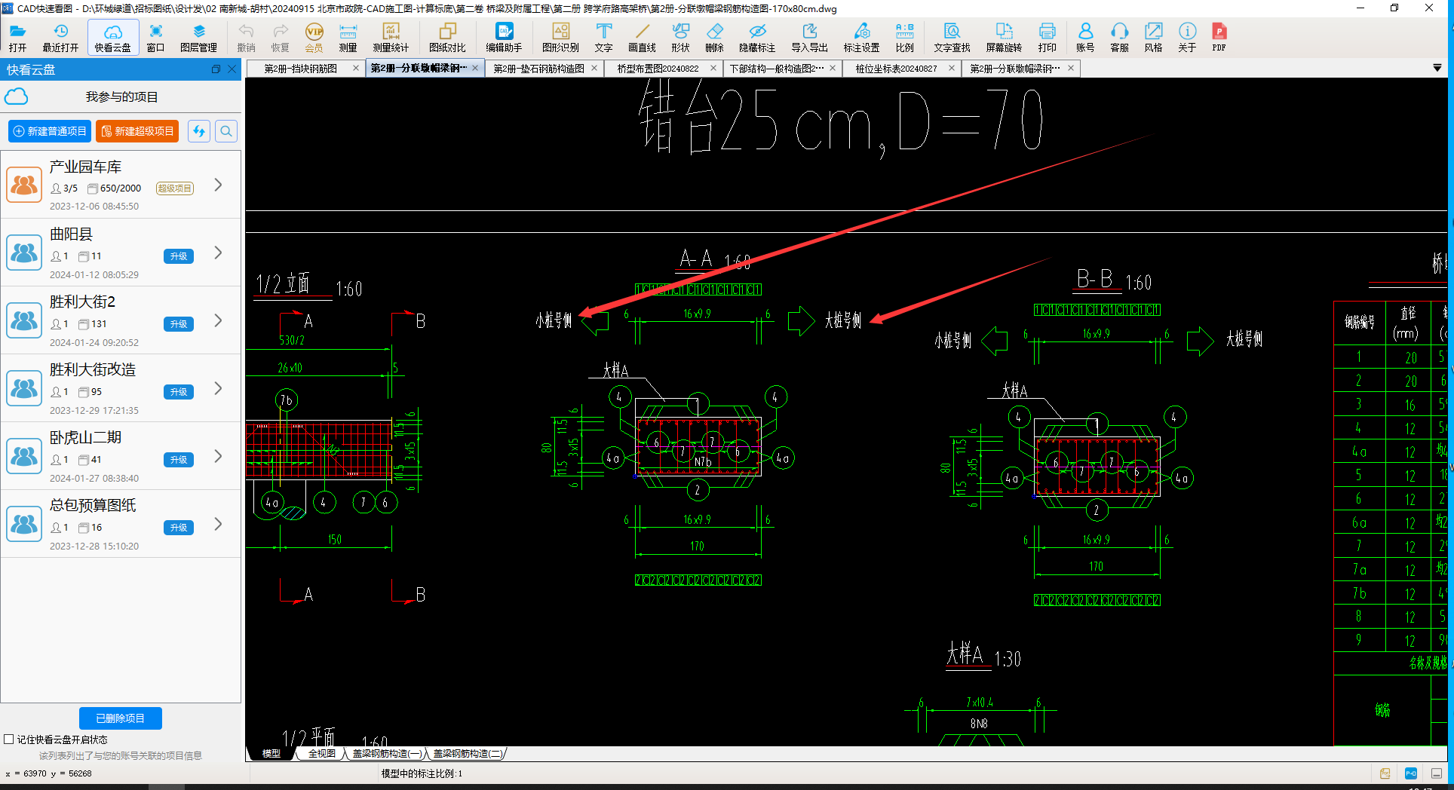
Task: Check 记住快看云盘开启状态 checkbox
Action: (x=9, y=739)
